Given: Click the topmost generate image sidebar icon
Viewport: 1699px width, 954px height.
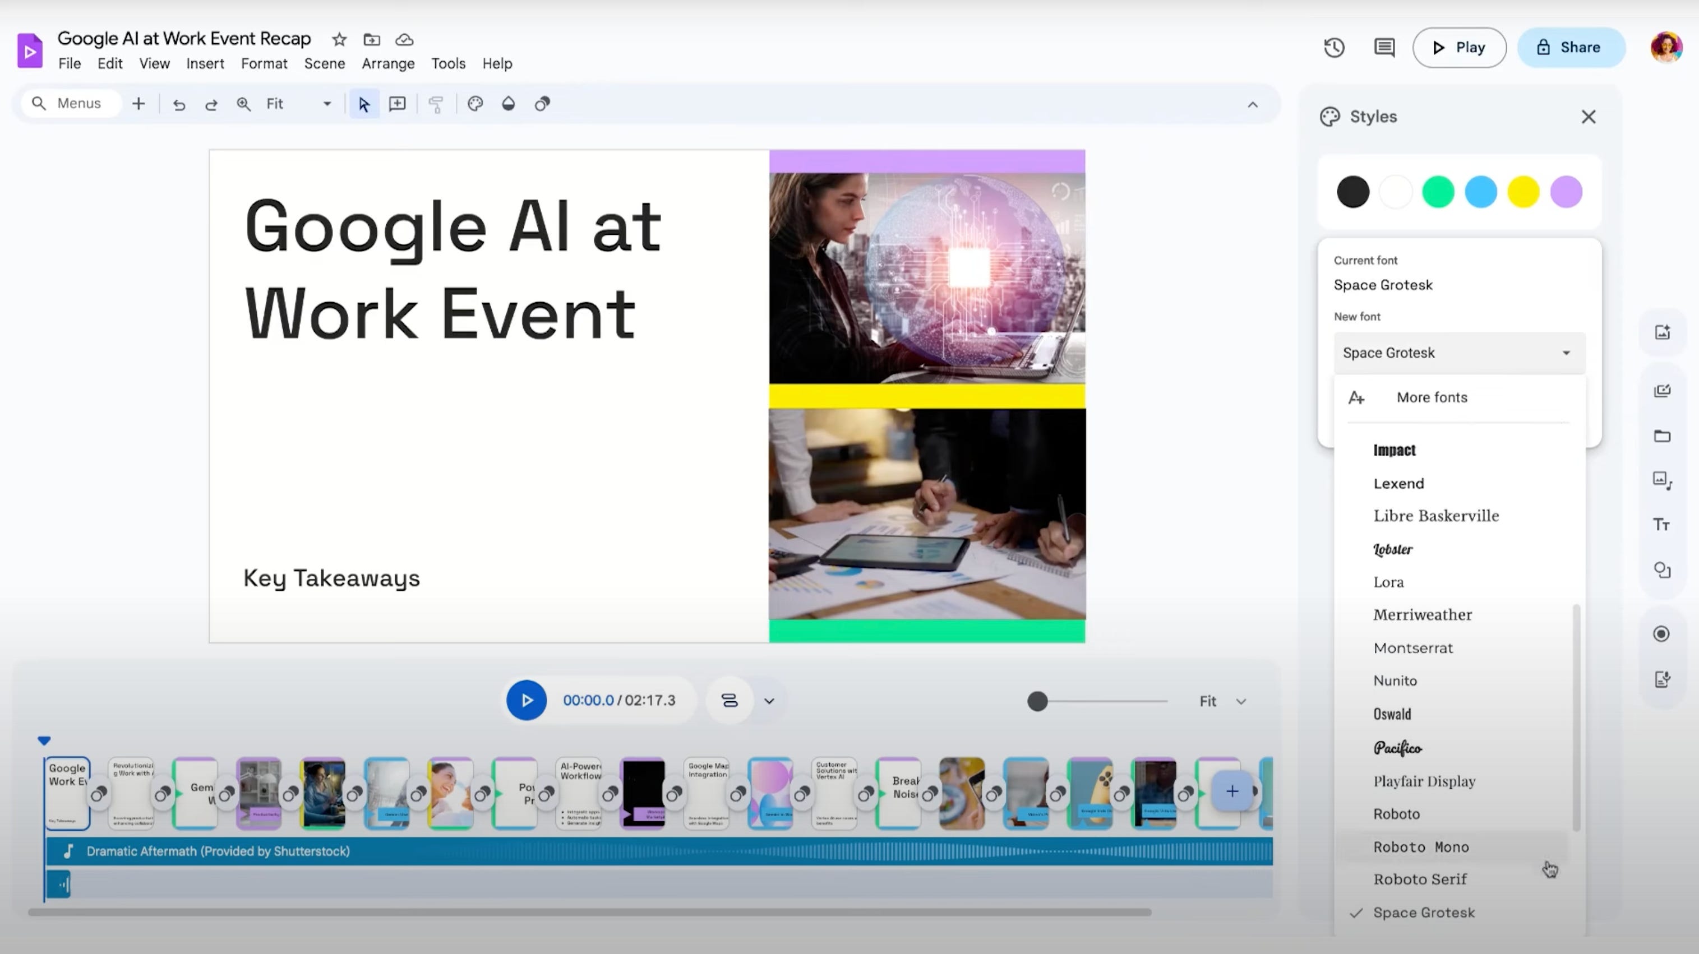Looking at the screenshot, I should (x=1663, y=332).
